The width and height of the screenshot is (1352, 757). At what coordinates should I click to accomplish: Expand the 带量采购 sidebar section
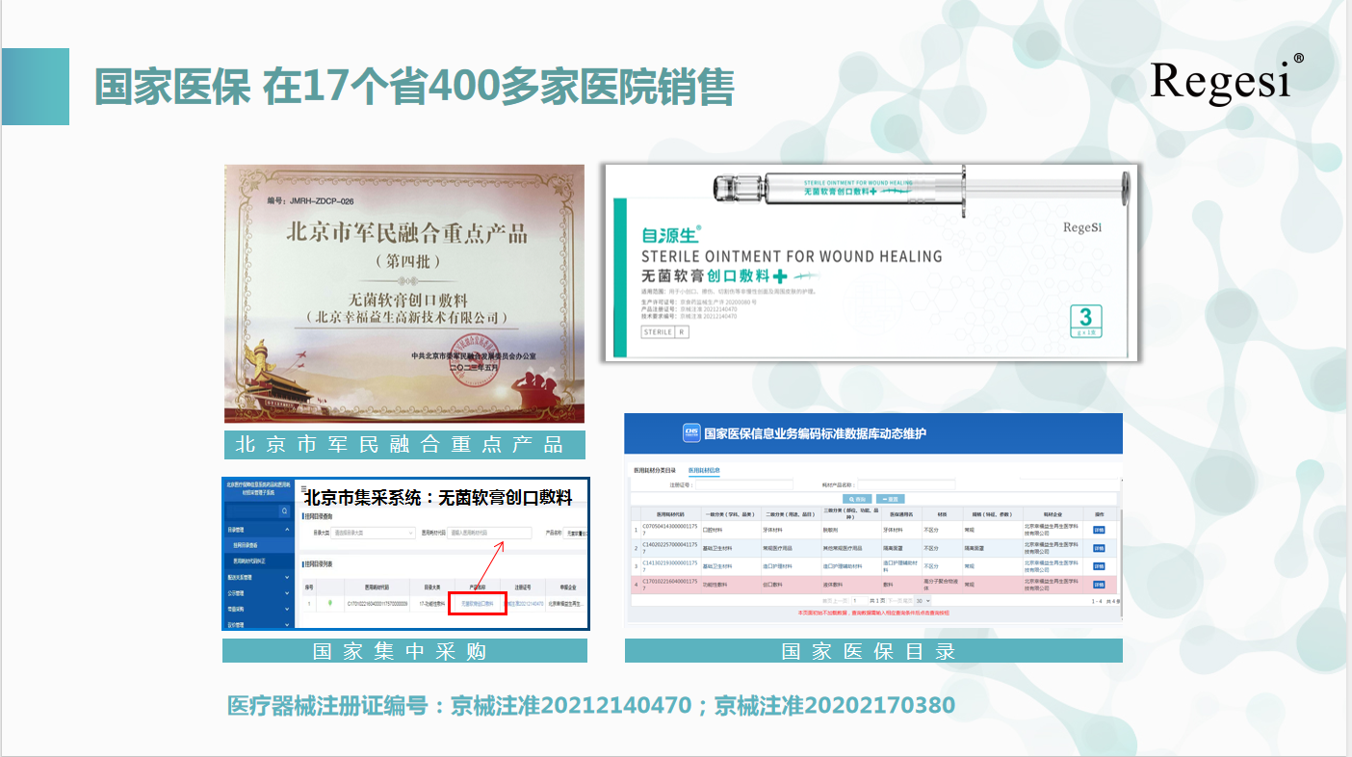point(286,609)
